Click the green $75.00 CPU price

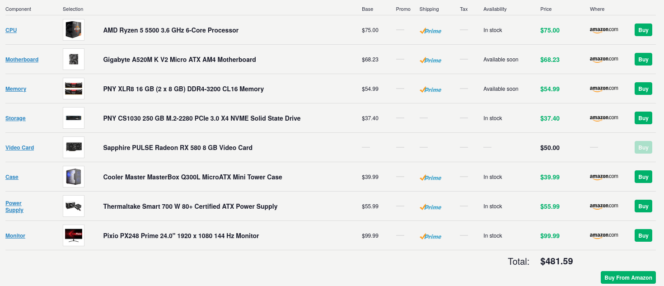pos(550,30)
